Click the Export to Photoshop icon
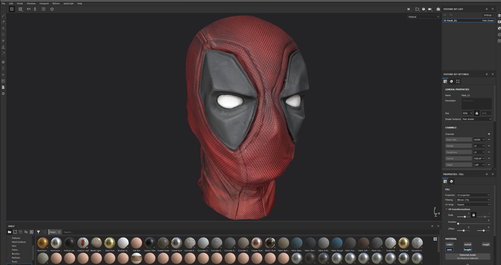The height and width of the screenshot is (265, 501). pyautogui.click(x=3, y=81)
